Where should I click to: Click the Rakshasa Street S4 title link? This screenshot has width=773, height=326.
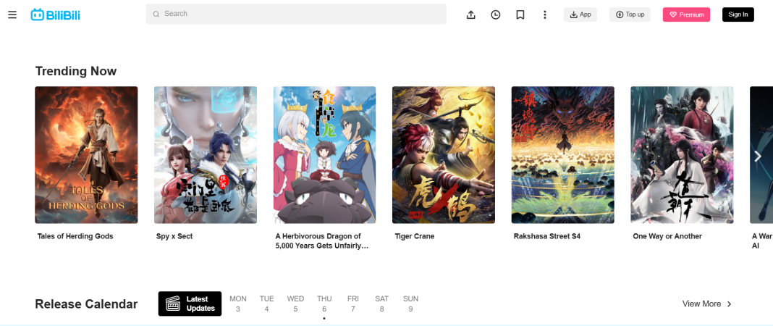(546, 236)
